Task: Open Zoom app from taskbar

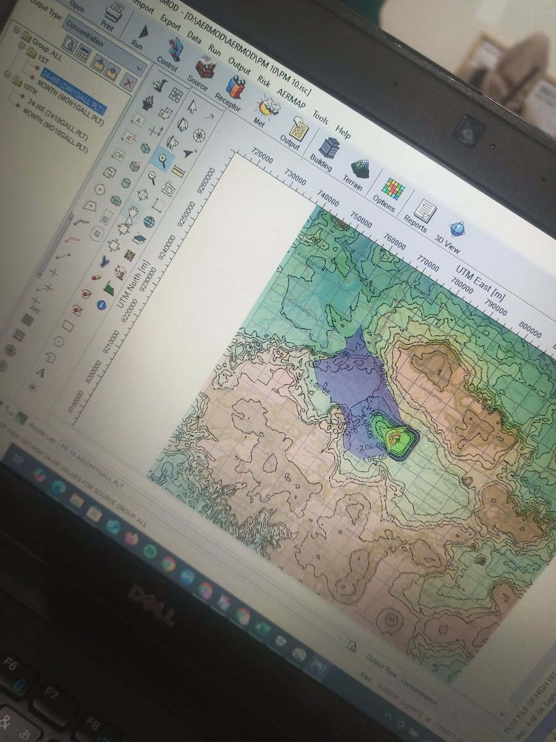Action: [187, 576]
